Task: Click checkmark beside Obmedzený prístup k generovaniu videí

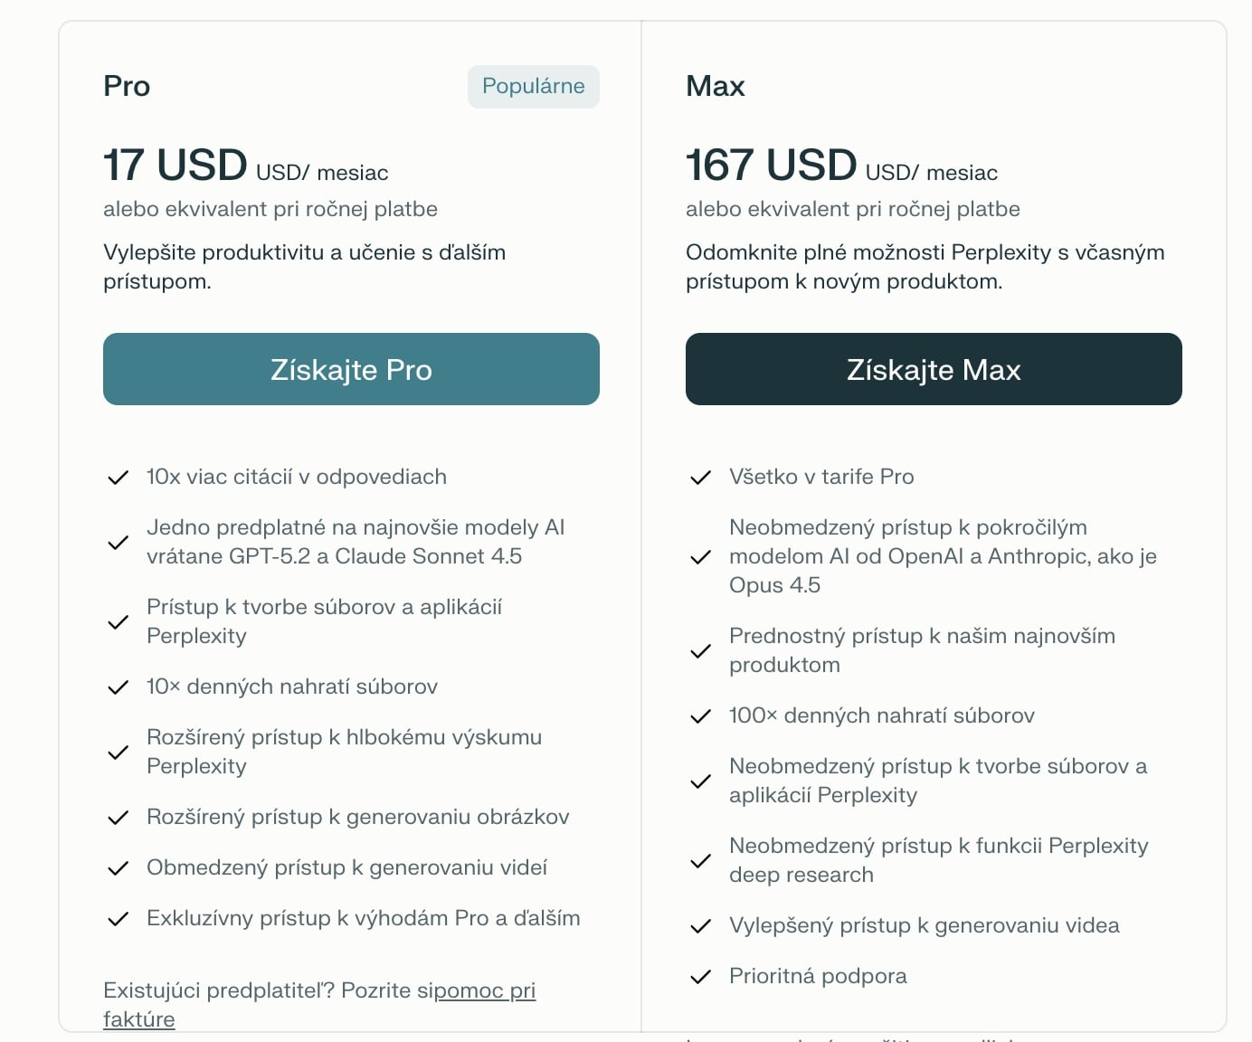Action: (x=119, y=868)
